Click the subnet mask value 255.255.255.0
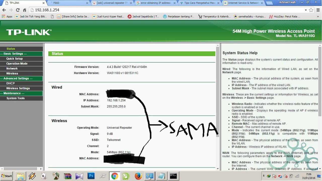 (116, 106)
